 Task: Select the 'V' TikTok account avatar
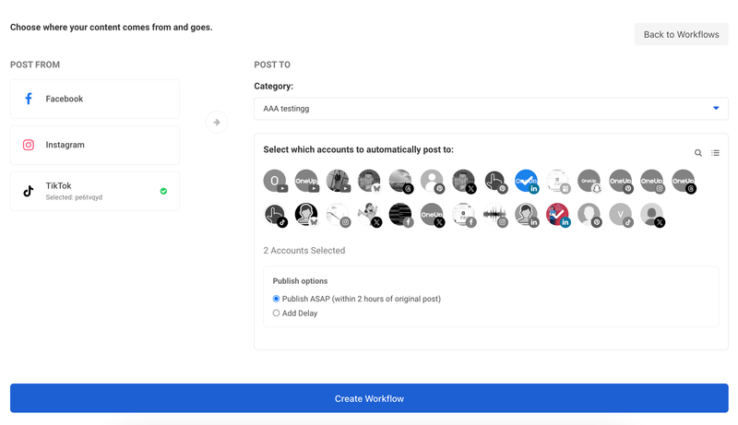pyautogui.click(x=621, y=215)
